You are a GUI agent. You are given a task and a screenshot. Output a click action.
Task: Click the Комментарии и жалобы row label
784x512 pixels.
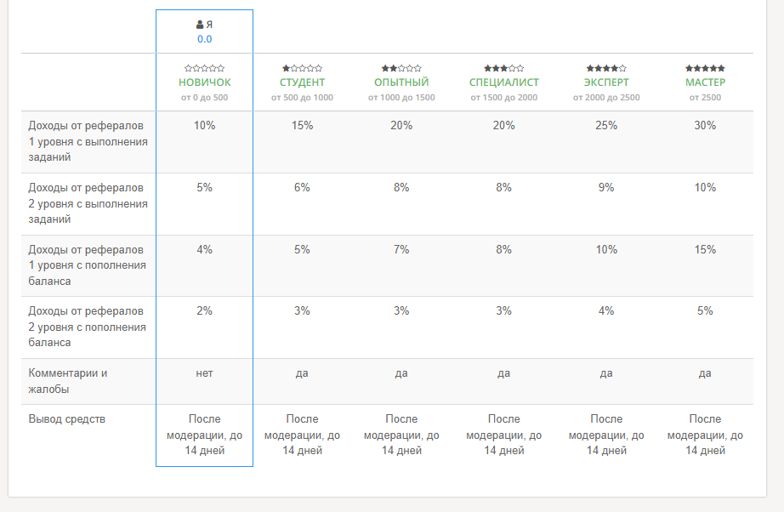pyautogui.click(x=67, y=381)
